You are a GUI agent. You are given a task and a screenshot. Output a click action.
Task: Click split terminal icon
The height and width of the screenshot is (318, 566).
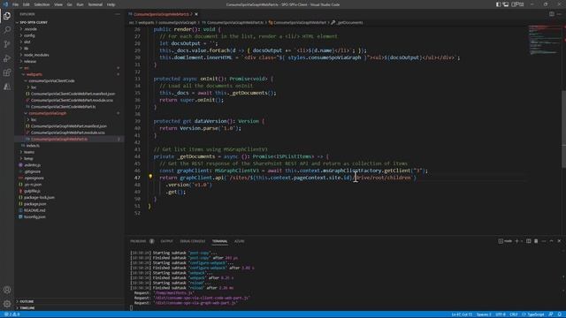pos(529,241)
